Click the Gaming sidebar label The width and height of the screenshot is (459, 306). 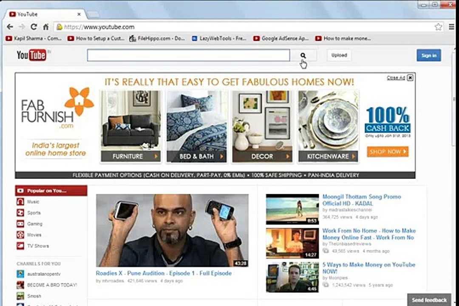35,224
